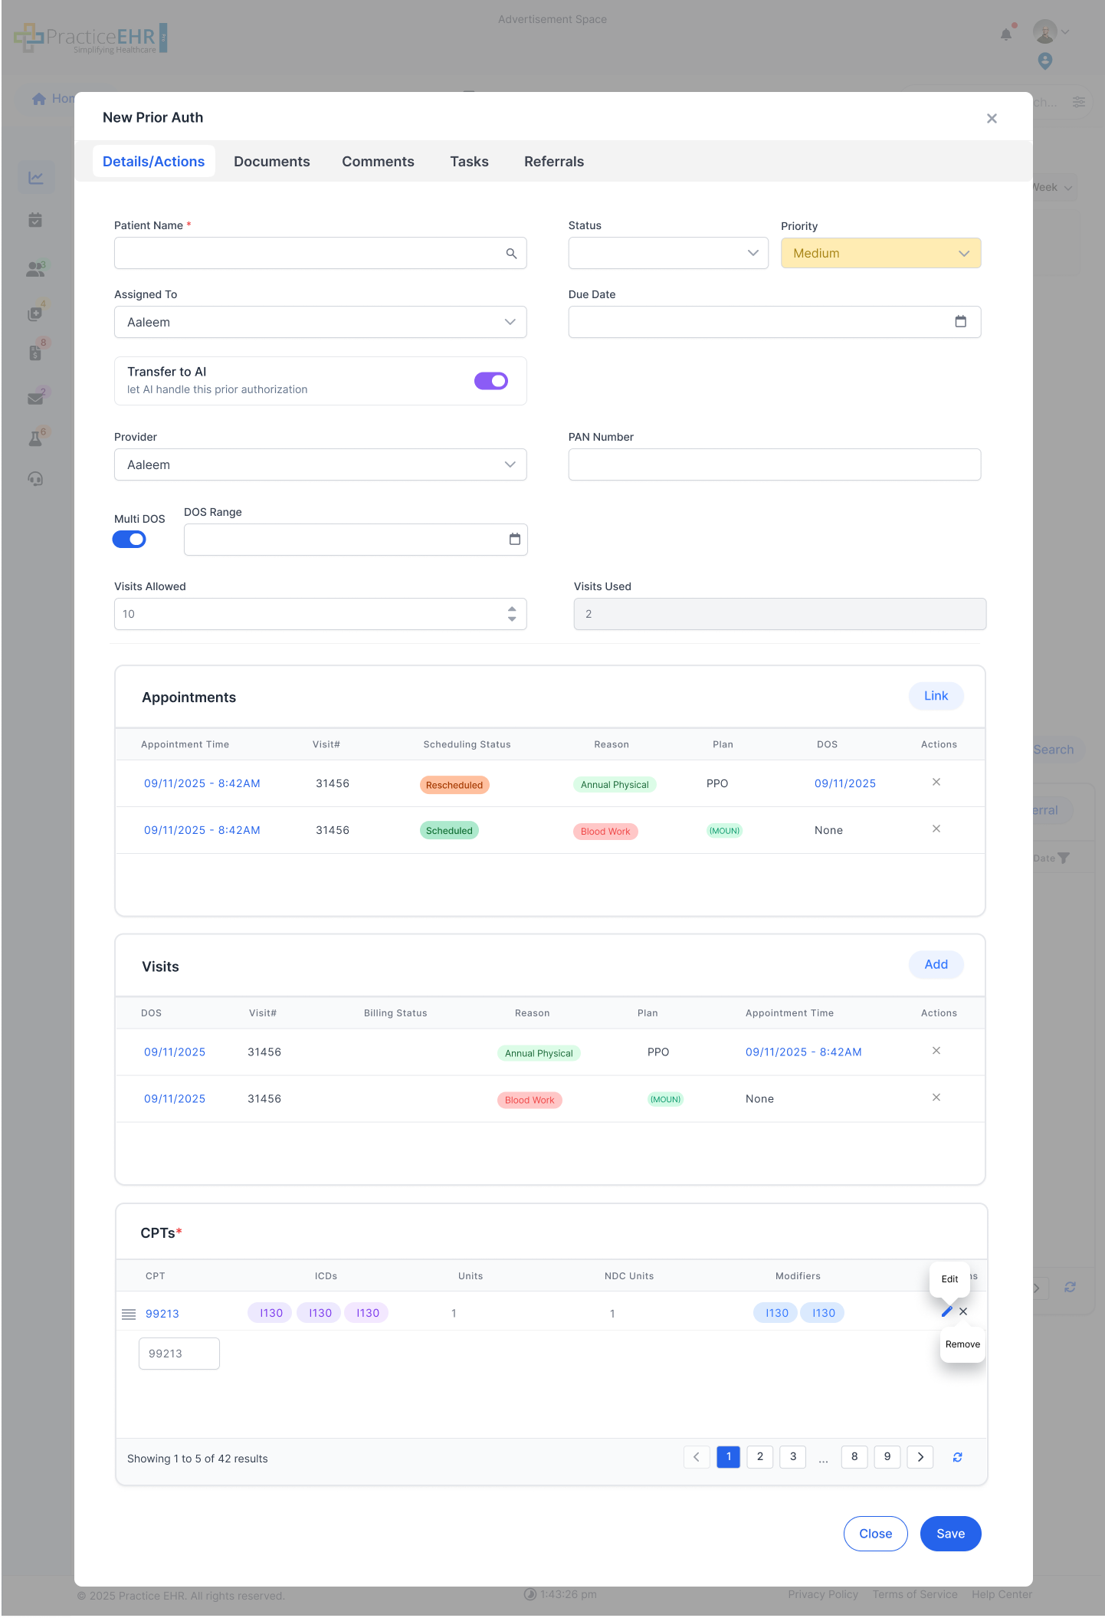Toggle the Transfer to AI switch
1105x1618 pixels.
pyautogui.click(x=491, y=381)
